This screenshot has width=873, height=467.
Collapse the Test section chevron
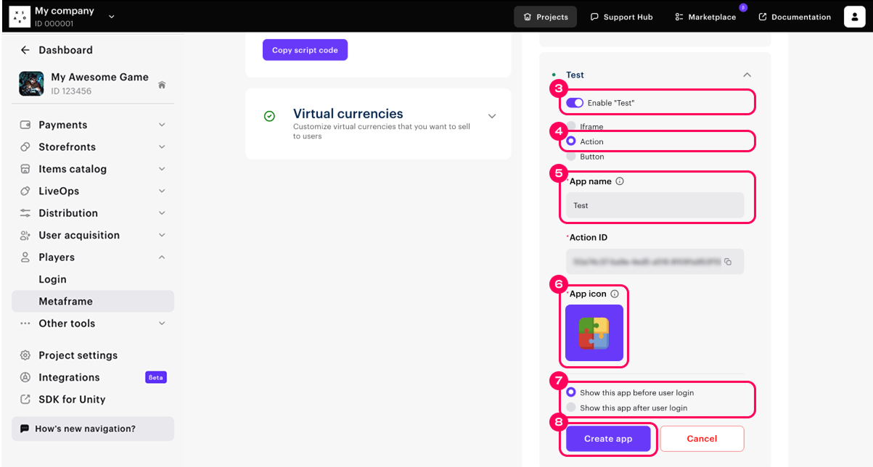[747, 75]
